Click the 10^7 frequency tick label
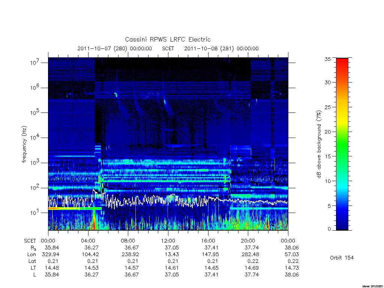 [x=34, y=63]
